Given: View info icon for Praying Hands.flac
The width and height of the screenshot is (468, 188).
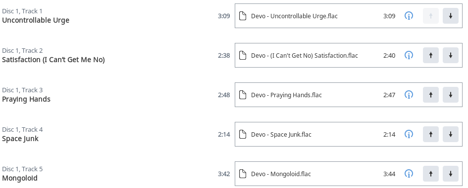Looking at the screenshot, I should coord(409,95).
